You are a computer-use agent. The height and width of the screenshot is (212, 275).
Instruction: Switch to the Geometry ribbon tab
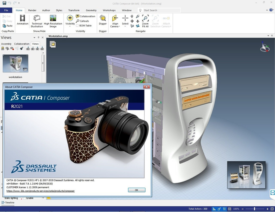click(91, 10)
